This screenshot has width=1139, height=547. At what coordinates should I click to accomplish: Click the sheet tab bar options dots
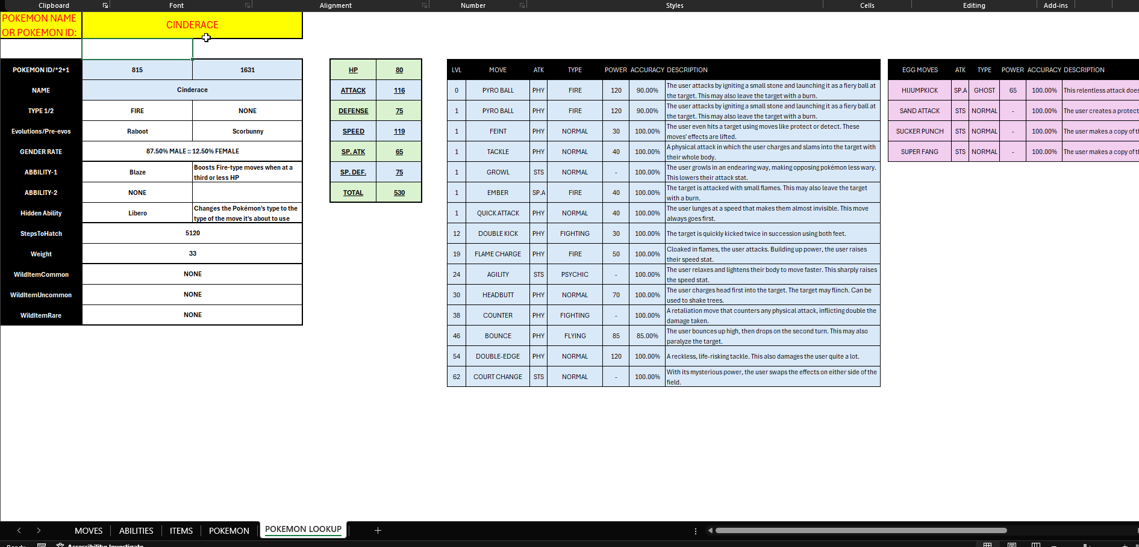coord(696,531)
